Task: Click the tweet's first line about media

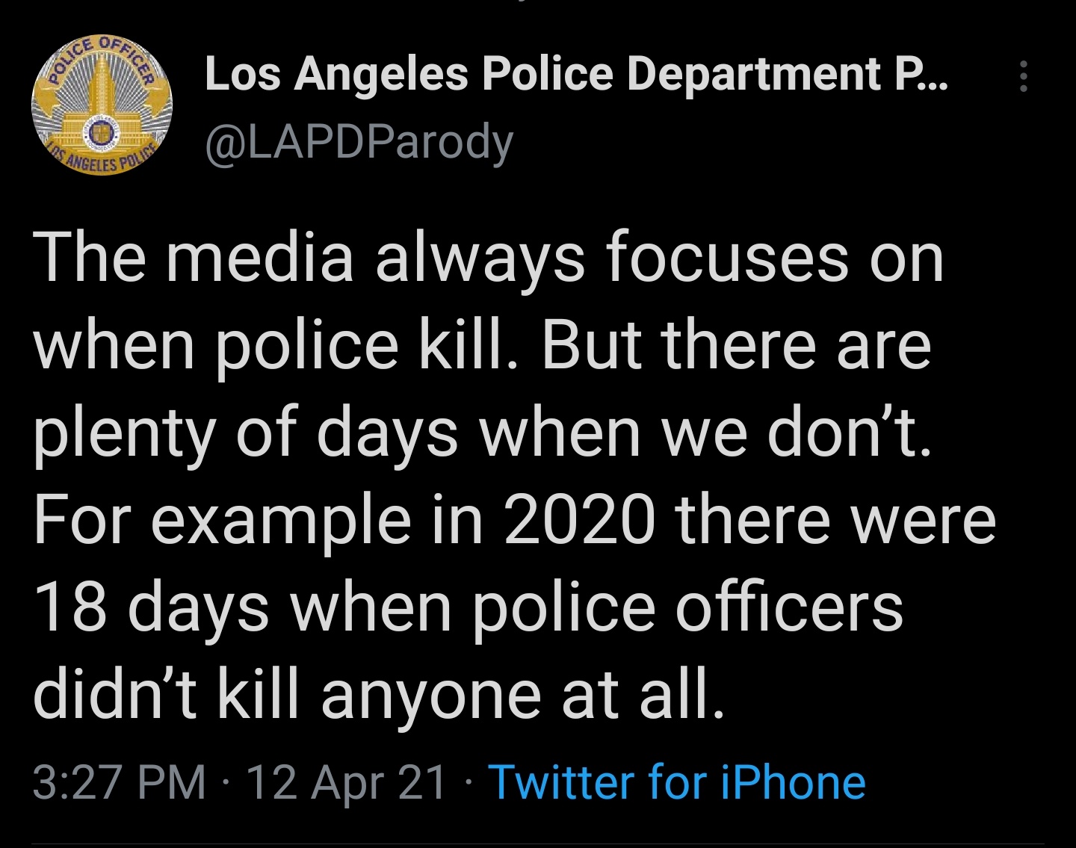Action: tap(488, 258)
